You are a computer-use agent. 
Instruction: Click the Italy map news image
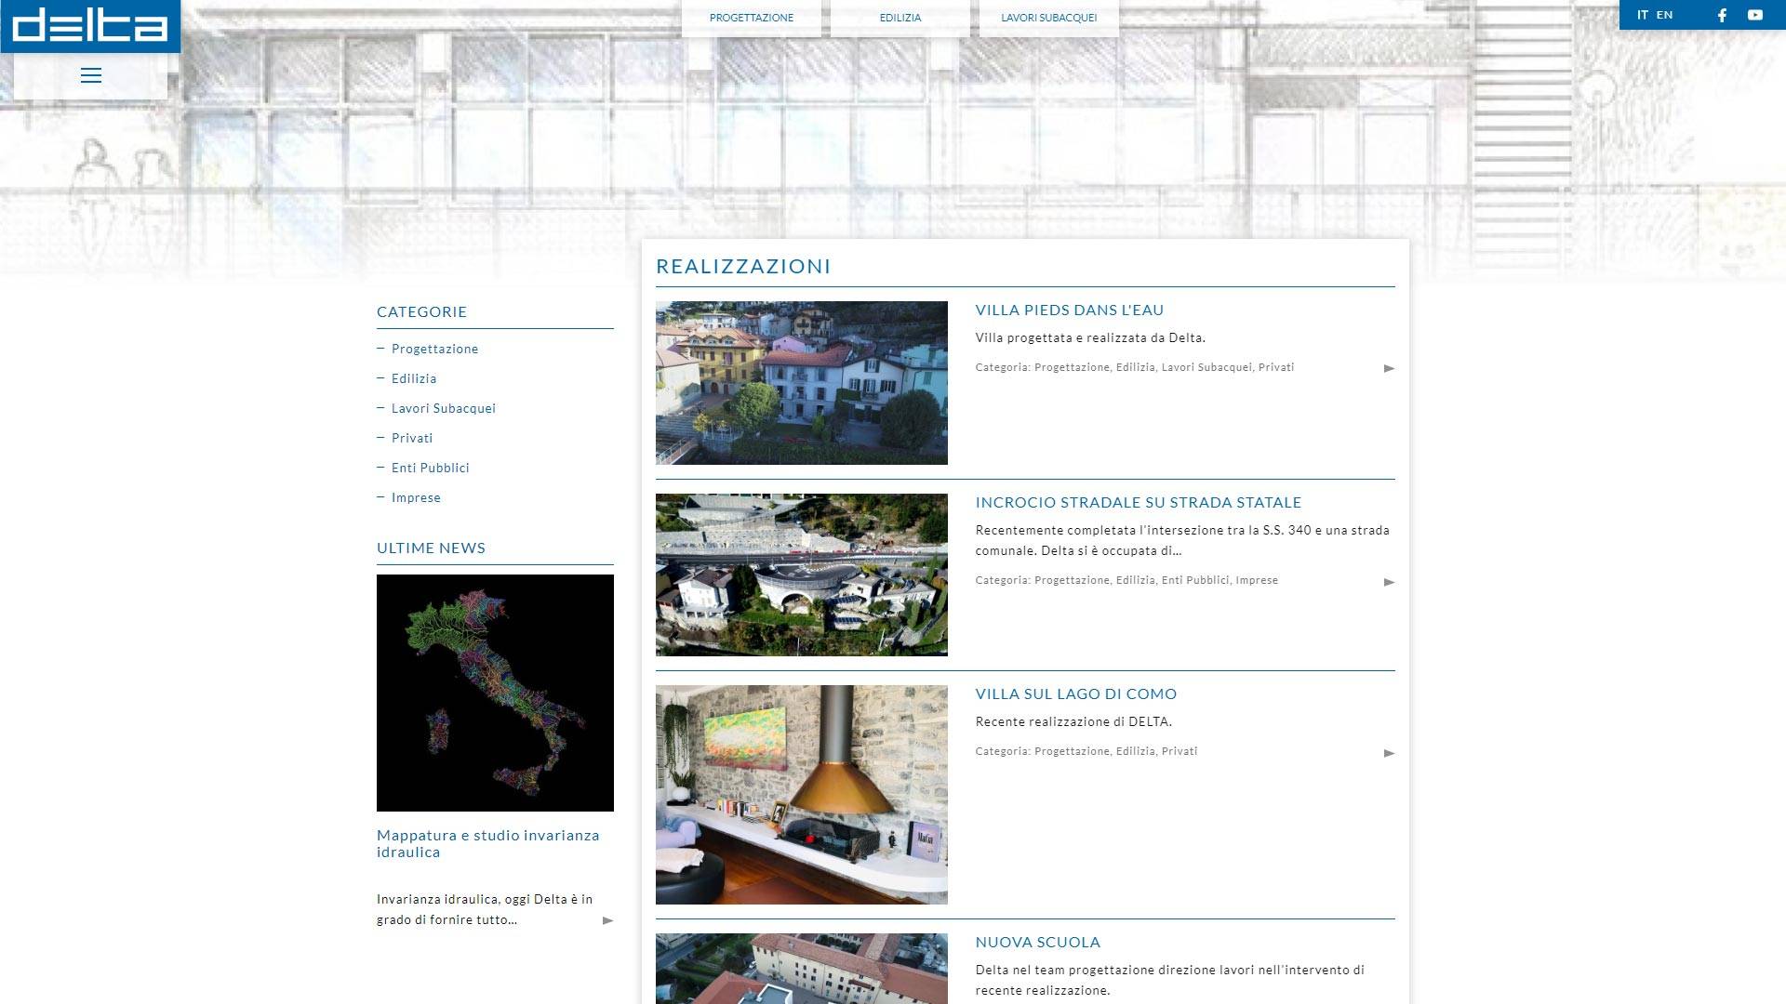click(x=495, y=693)
